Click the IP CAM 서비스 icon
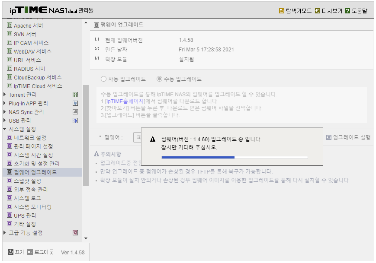The image size is (376, 263). [10, 42]
